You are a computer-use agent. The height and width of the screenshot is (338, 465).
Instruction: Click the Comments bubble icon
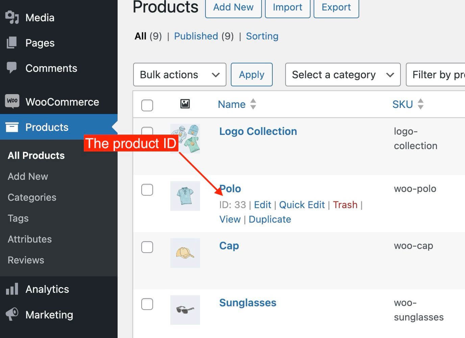[12, 68]
